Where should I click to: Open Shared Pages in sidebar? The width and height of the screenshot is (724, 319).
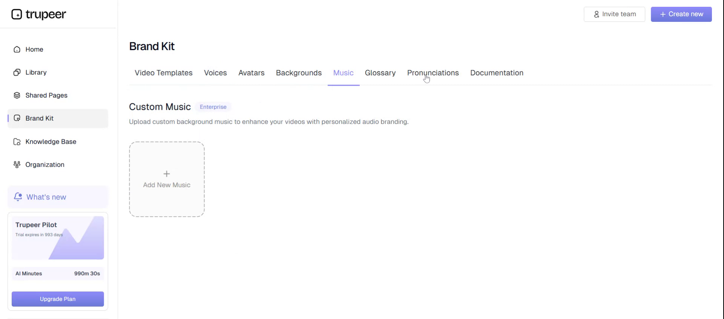(x=58, y=95)
